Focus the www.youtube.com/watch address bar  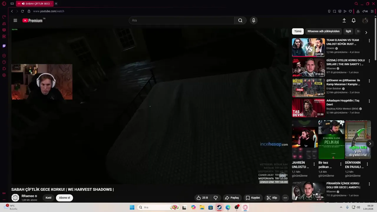click(x=49, y=11)
